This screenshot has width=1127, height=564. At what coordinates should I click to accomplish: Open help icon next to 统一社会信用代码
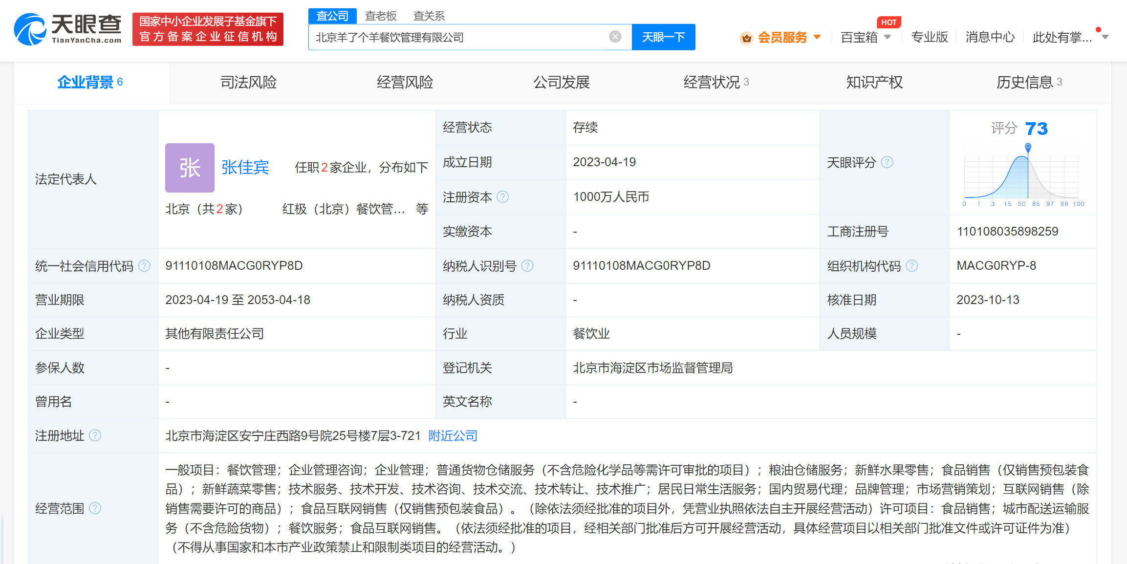point(144,265)
